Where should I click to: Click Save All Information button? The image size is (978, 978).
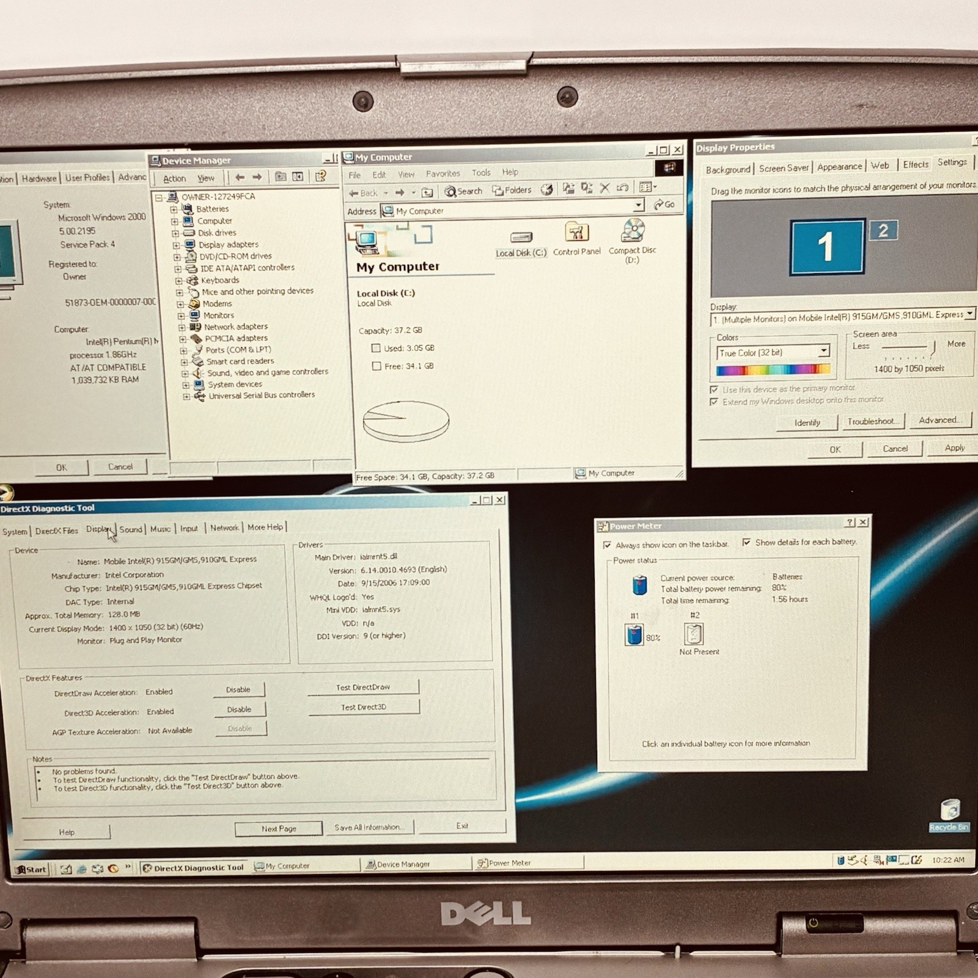[369, 827]
